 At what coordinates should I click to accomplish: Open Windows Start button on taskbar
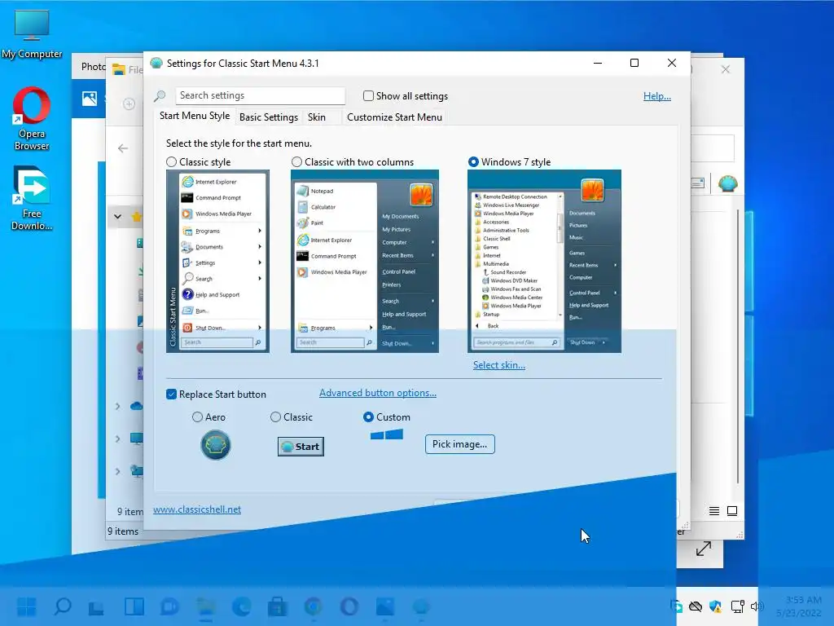[27, 606]
